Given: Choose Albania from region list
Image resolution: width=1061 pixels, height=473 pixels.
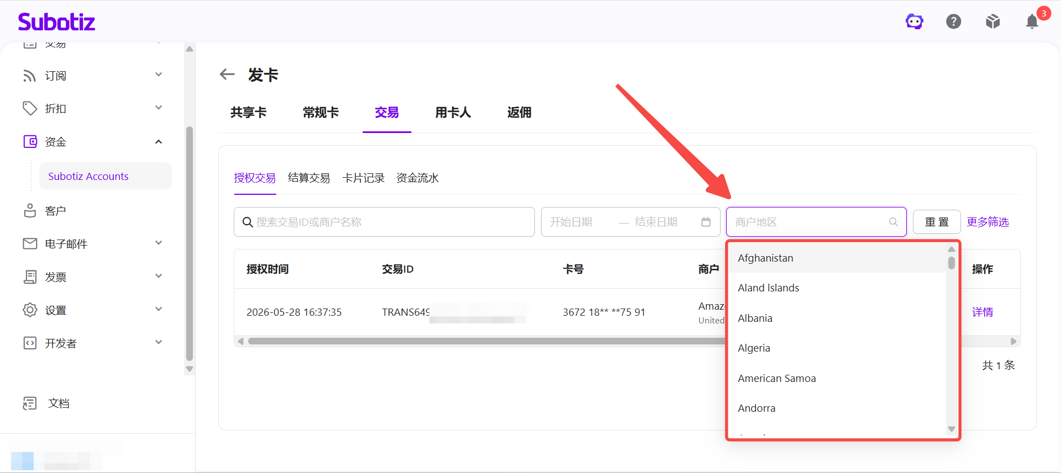Looking at the screenshot, I should pos(837,318).
